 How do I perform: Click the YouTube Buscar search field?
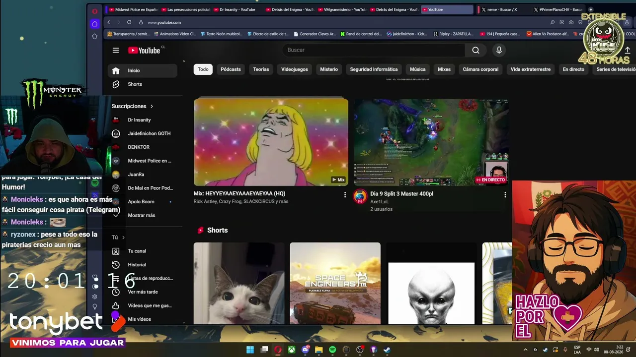click(373, 50)
